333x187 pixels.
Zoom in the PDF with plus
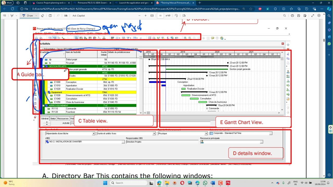(146, 16)
